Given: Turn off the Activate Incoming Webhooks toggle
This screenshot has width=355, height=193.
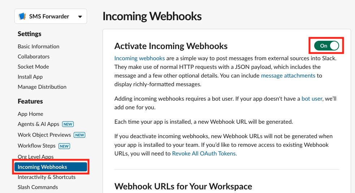Looking at the screenshot, I should tap(326, 46).
